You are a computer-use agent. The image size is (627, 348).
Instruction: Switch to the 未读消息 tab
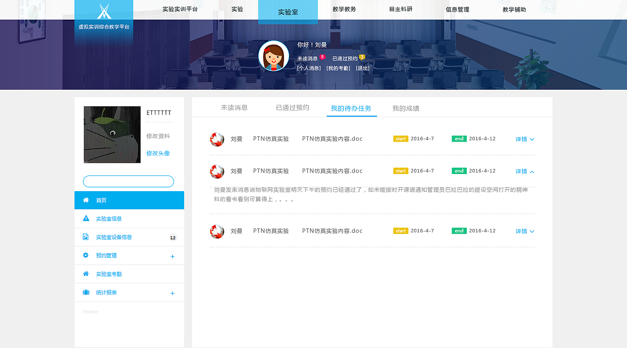234,108
